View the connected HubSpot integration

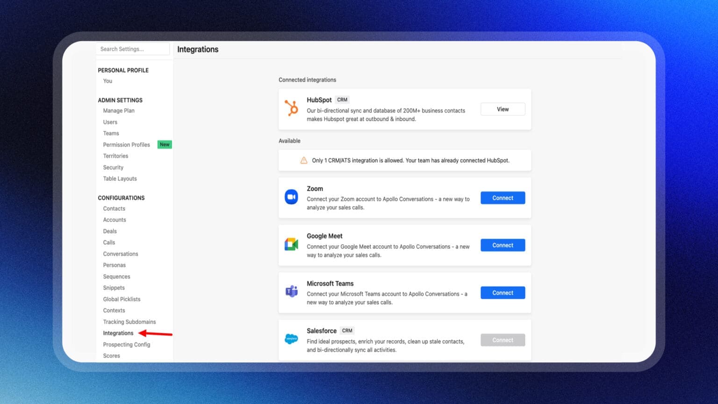tap(503, 109)
